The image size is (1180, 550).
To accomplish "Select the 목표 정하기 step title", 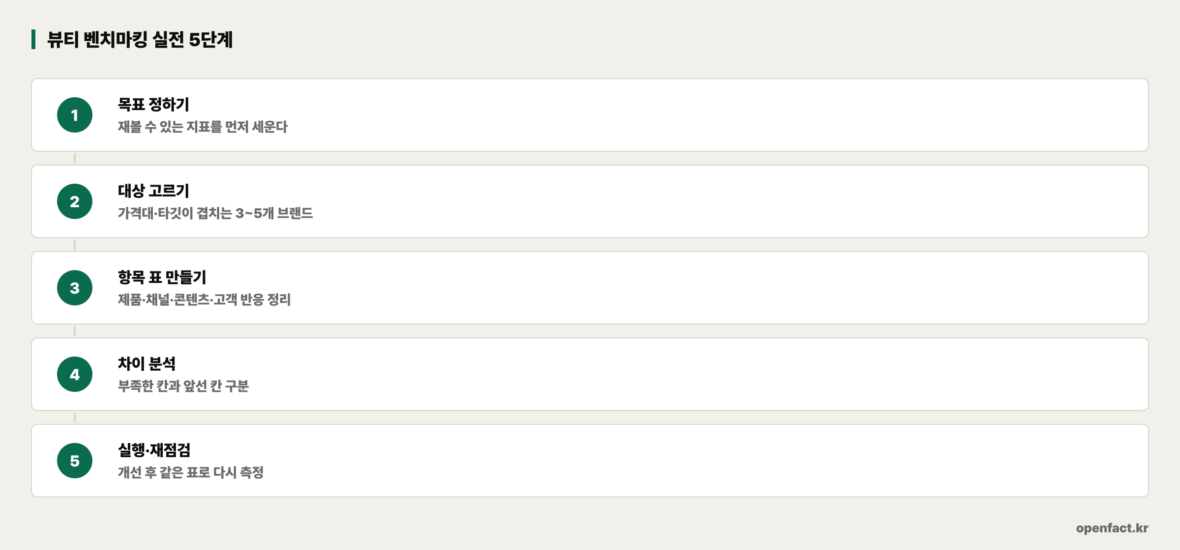I will [x=153, y=104].
